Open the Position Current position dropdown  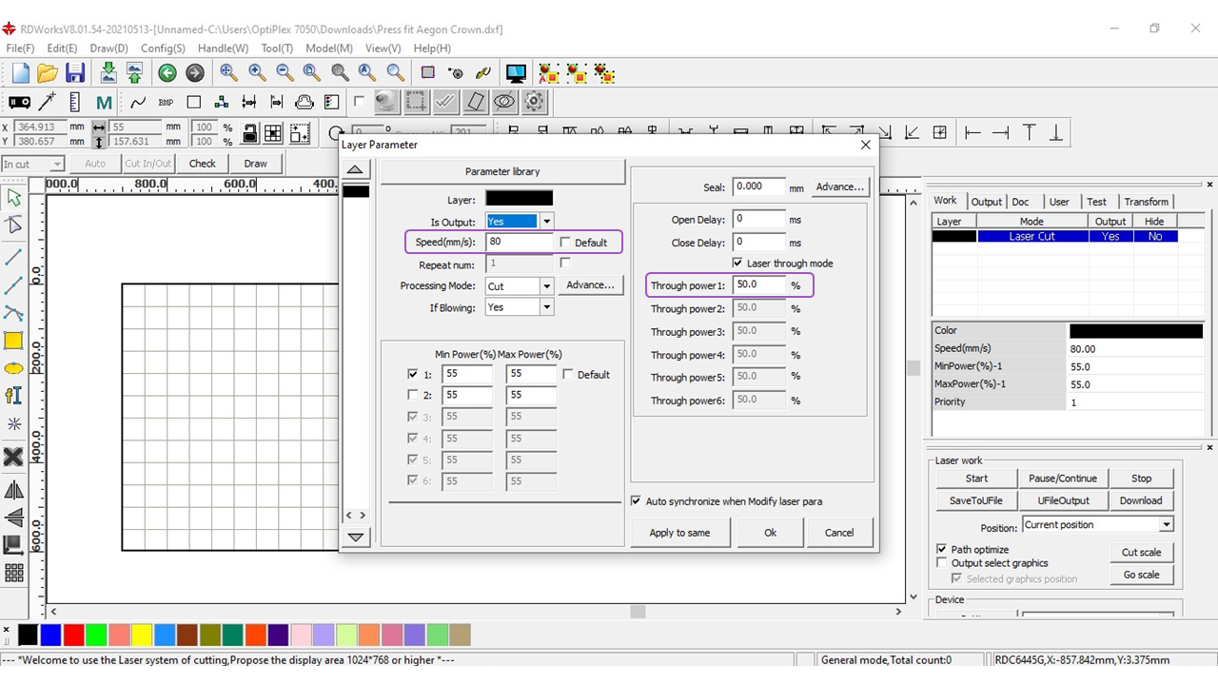coord(1166,525)
